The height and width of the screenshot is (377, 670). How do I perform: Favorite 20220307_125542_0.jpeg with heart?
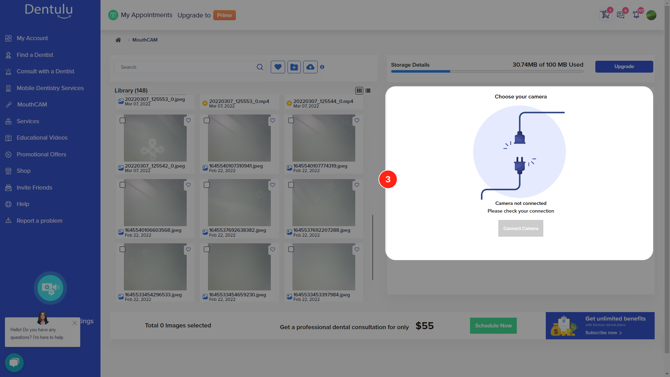point(188,120)
